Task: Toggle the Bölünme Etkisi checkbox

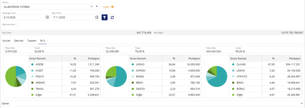Action: [18, 25]
